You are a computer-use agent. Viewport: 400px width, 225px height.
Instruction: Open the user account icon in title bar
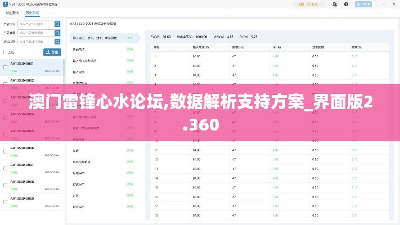tap(335, 4)
